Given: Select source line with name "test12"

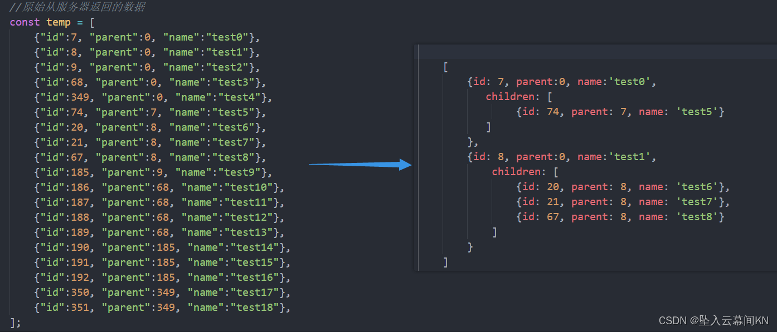Looking at the screenshot, I should pyautogui.click(x=159, y=217).
